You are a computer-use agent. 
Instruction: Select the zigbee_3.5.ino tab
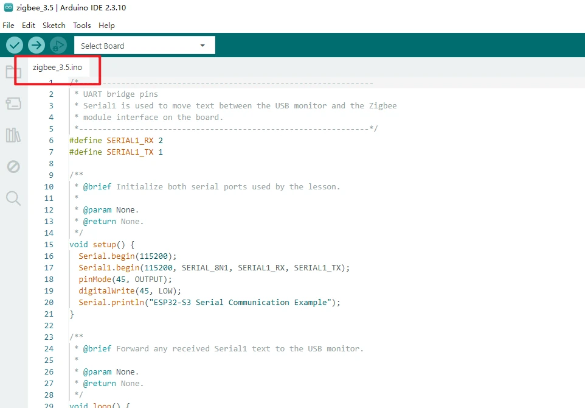tap(57, 67)
